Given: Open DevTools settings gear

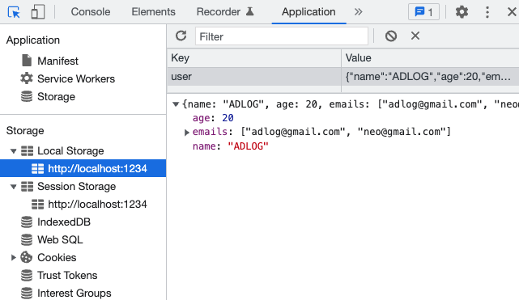Looking at the screenshot, I should coord(462,12).
